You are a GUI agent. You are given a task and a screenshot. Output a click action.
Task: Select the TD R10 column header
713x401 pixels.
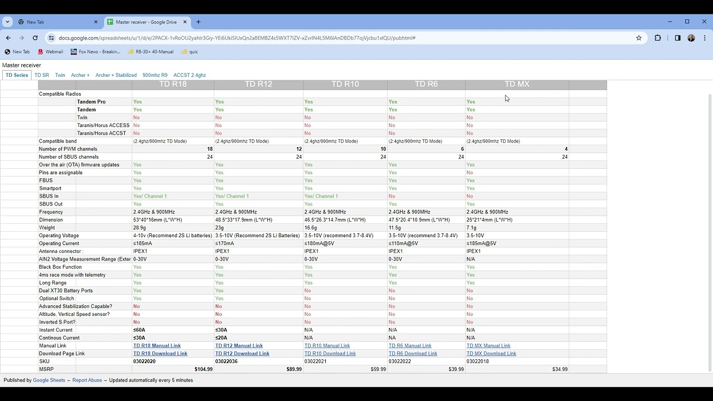(x=345, y=84)
